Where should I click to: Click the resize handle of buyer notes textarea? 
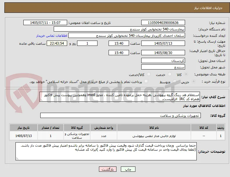tap(17, 159)
